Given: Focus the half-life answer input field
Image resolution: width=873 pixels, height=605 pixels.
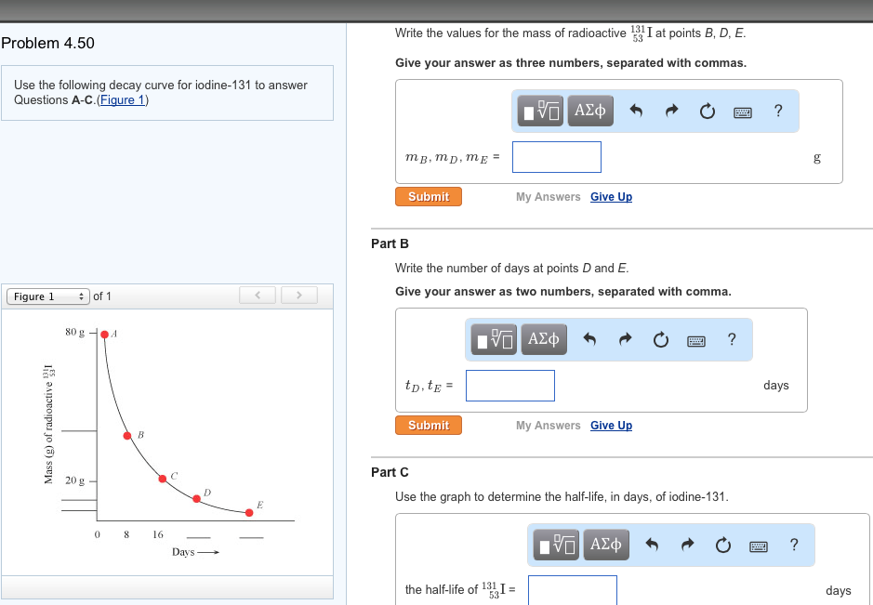Looking at the screenshot, I should (x=573, y=590).
